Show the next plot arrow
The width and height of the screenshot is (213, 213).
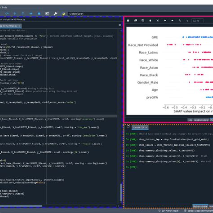click(172, 20)
